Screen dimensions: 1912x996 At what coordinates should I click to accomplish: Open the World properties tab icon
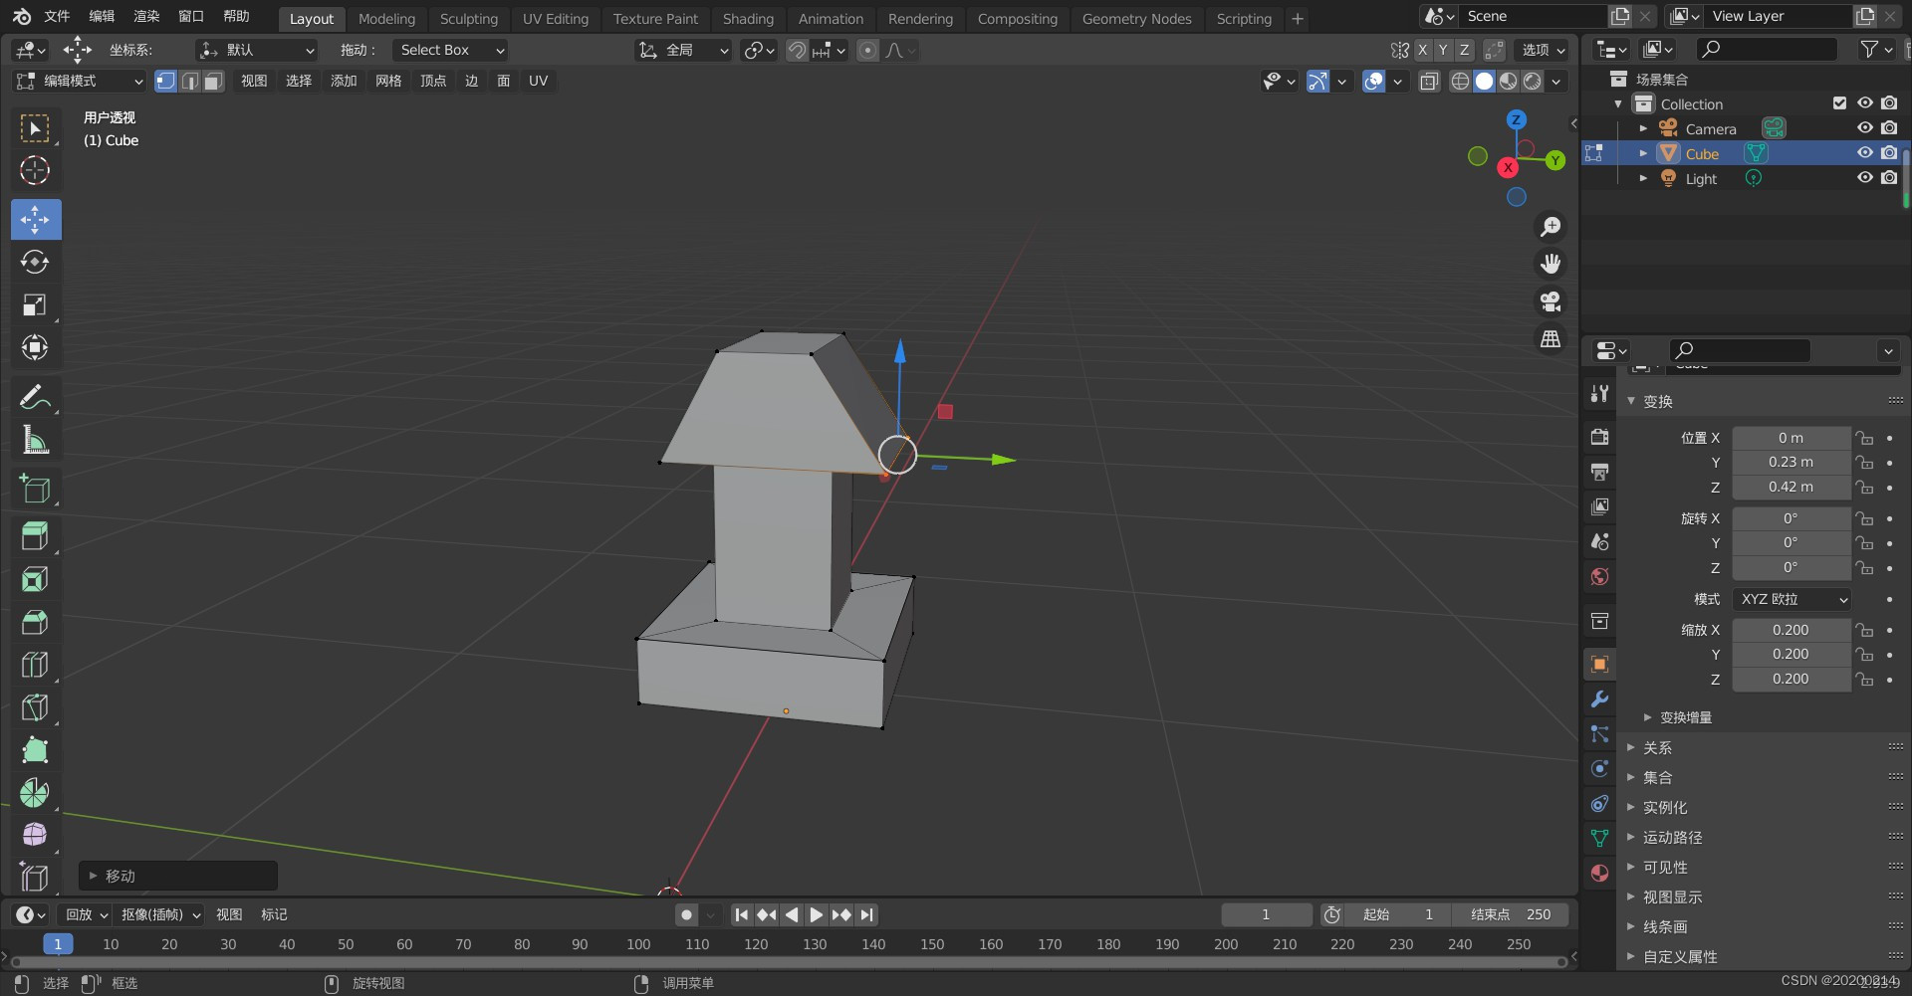coord(1599,576)
